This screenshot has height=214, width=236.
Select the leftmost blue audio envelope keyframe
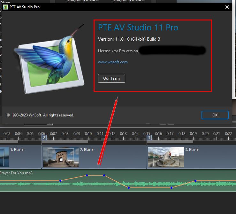60,181
